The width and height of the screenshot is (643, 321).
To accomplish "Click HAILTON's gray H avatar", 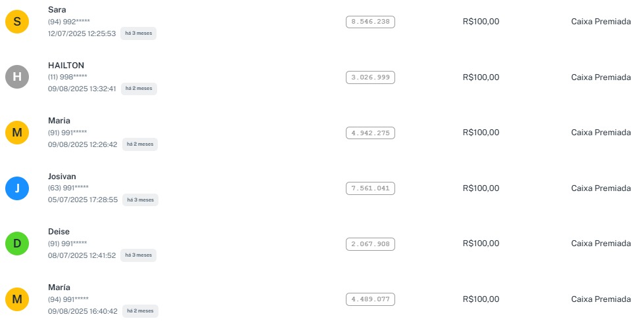I will 17,77.
